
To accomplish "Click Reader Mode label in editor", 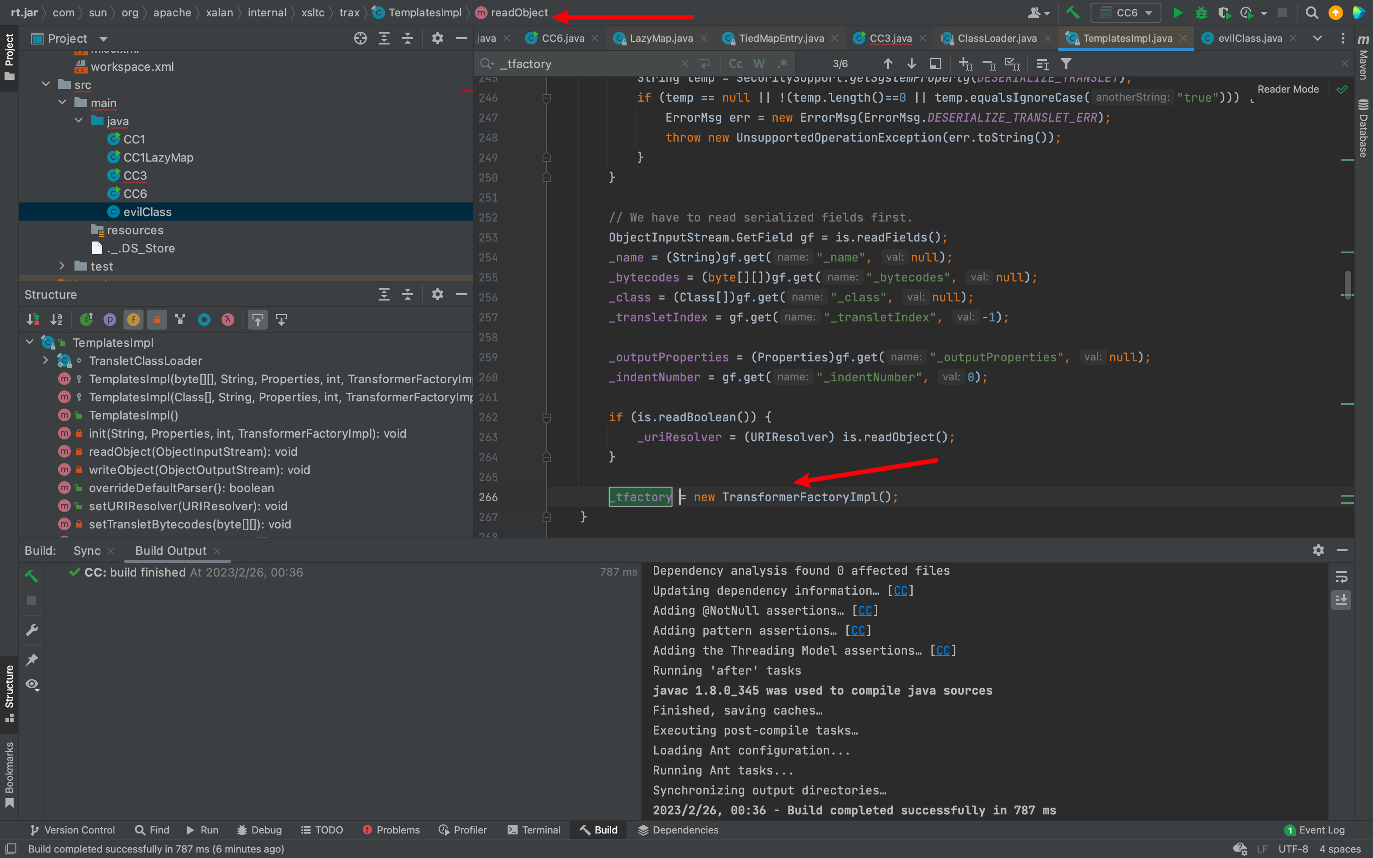I will (x=1288, y=89).
